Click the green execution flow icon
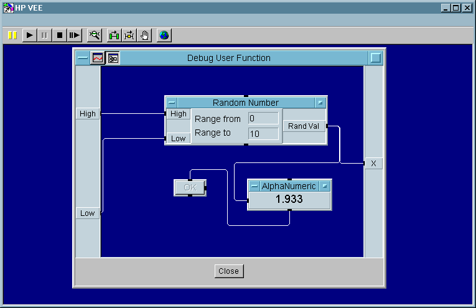 pyautogui.click(x=114, y=35)
